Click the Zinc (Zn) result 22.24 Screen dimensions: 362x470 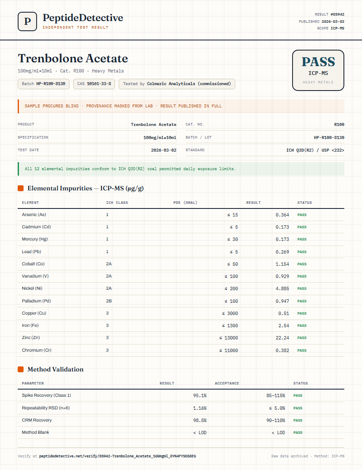282,338
